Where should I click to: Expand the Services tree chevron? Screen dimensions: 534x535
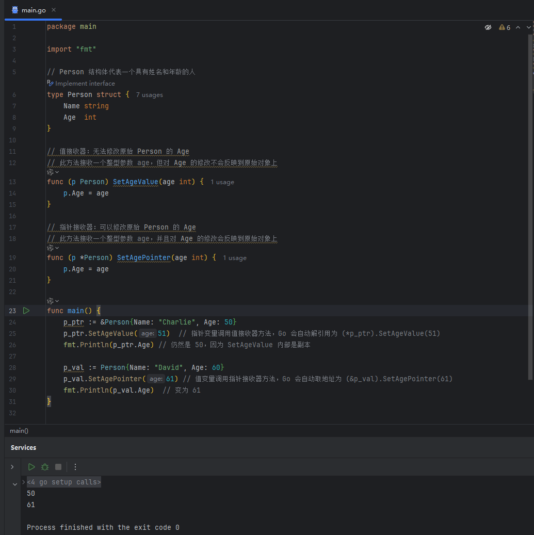click(12, 467)
